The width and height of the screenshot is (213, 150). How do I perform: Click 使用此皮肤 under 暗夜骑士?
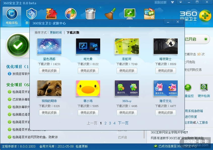166,71
